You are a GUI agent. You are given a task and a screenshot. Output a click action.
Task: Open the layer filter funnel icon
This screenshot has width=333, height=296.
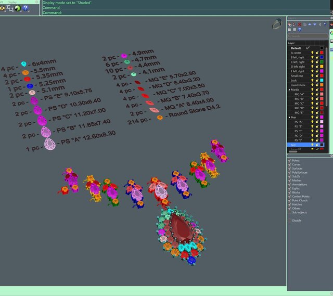point(326,24)
